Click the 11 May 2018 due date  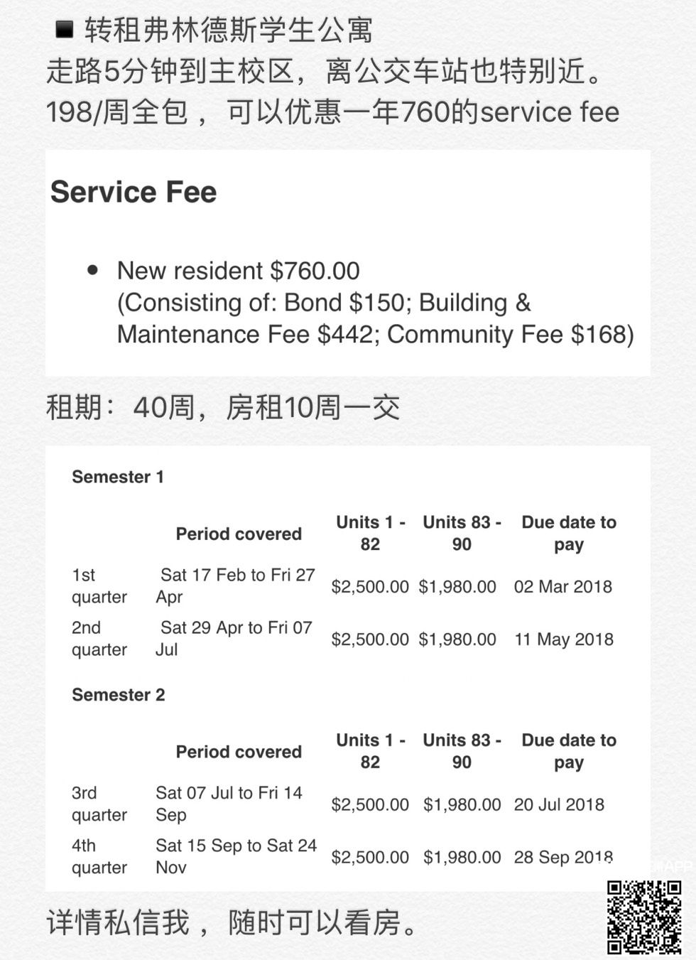(x=563, y=640)
